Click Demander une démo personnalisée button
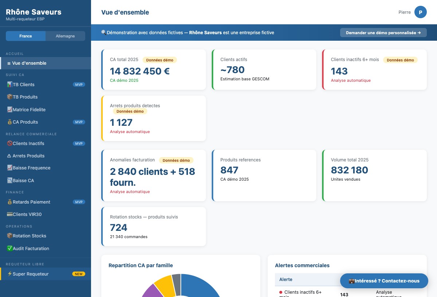Viewport: 437px width, 297px height. tap(383, 33)
